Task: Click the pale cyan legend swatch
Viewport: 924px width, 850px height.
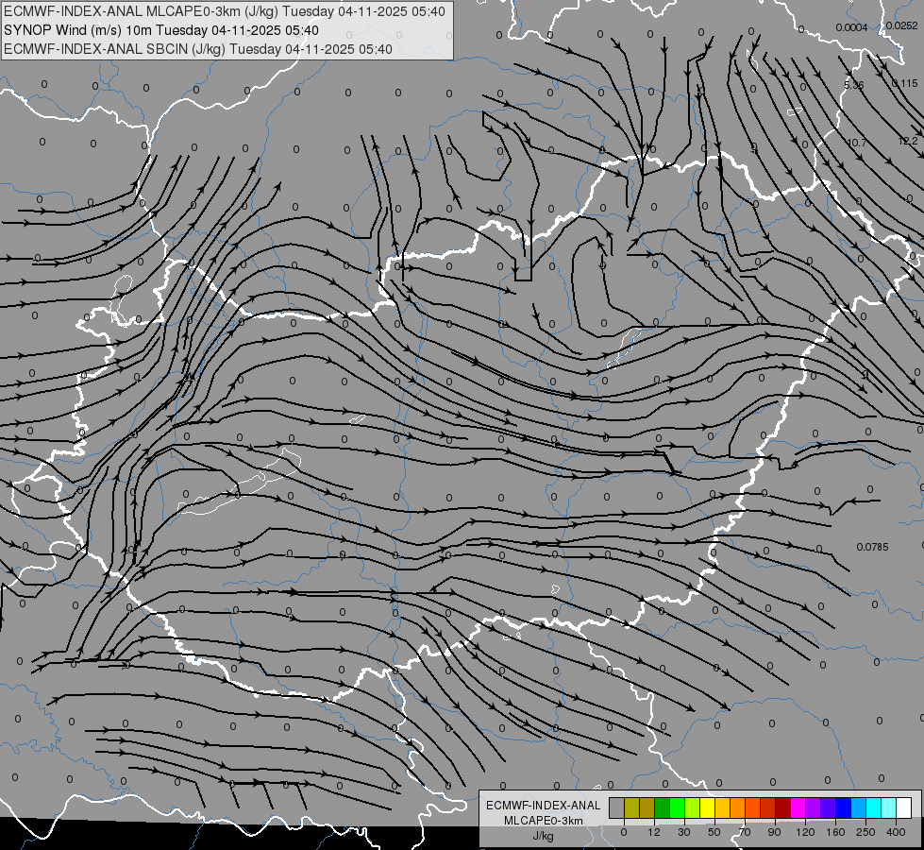Action: [889, 807]
